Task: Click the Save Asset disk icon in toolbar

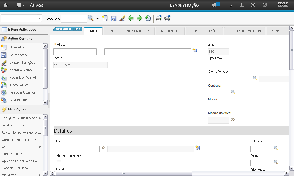Action: pyautogui.click(x=113, y=19)
